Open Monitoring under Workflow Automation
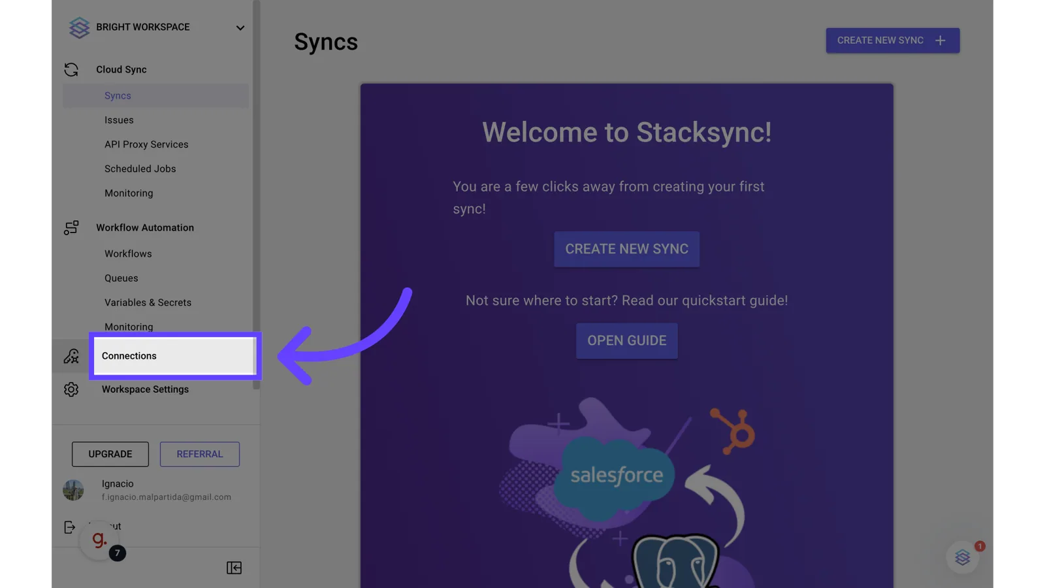This screenshot has height=588, width=1045. (x=129, y=327)
